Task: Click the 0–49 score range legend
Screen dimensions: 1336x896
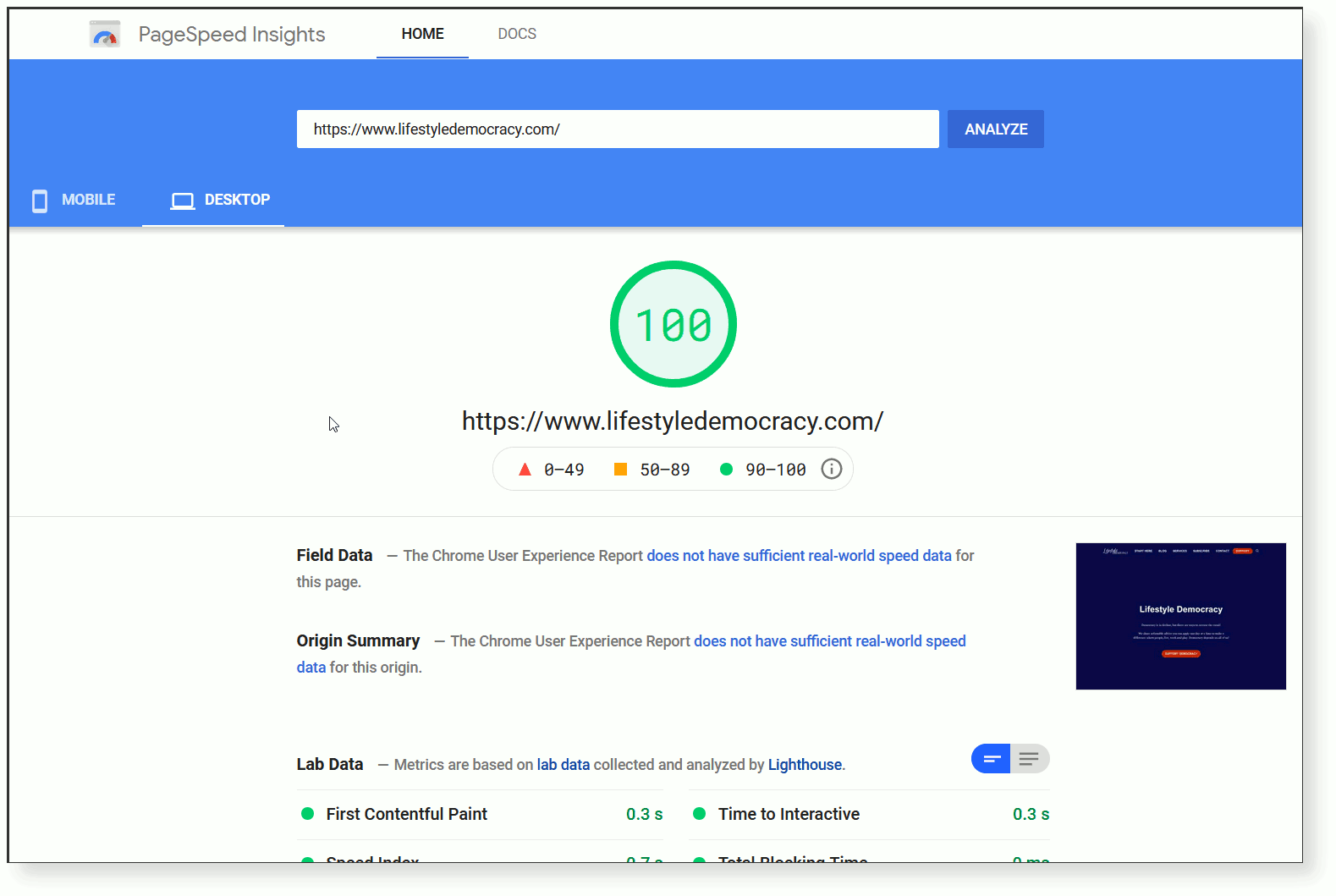Action: [x=552, y=470]
